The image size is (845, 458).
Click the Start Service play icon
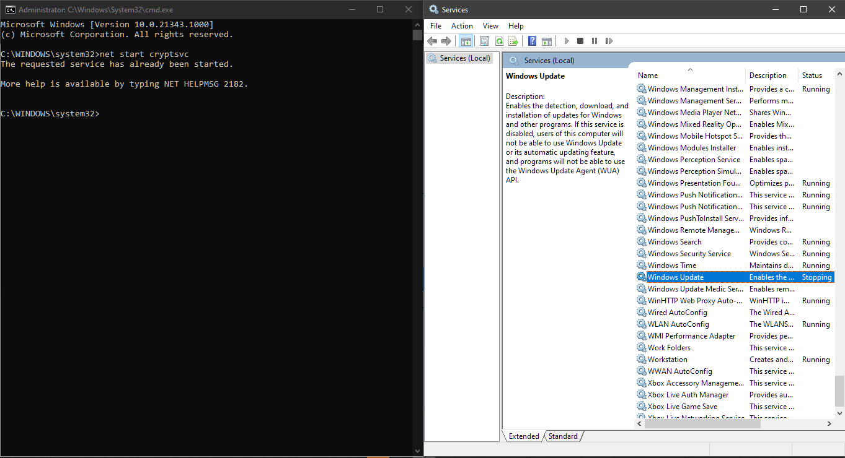tap(566, 41)
